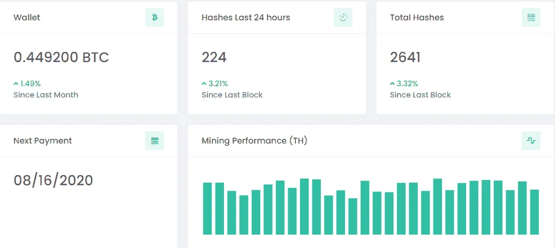Click the green up arrow next to 3.21%
Viewport: 555px width, 248px height.
click(x=204, y=84)
